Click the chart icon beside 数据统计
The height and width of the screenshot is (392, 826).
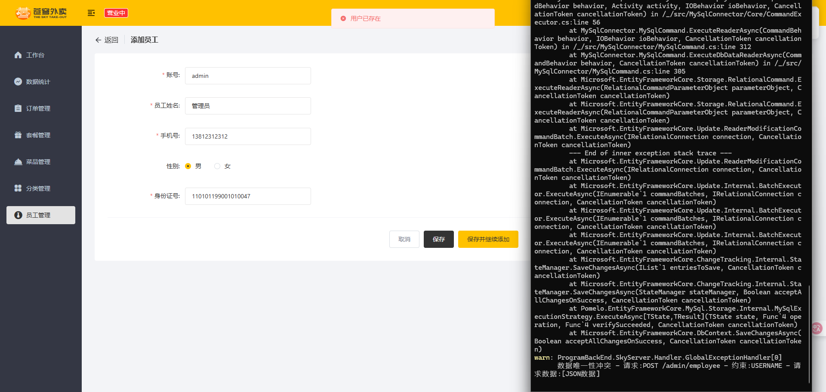(18, 82)
